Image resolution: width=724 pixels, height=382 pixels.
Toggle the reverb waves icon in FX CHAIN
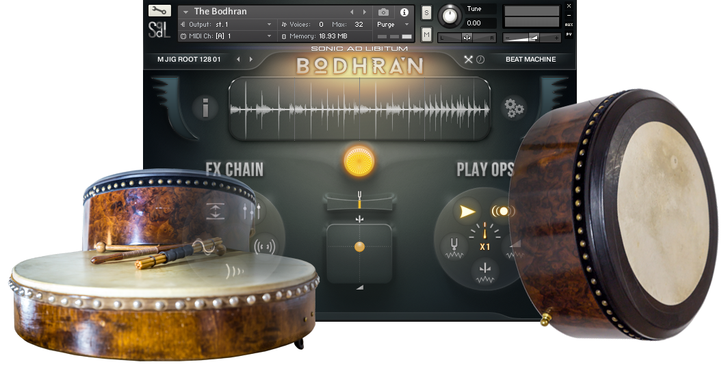point(234,270)
